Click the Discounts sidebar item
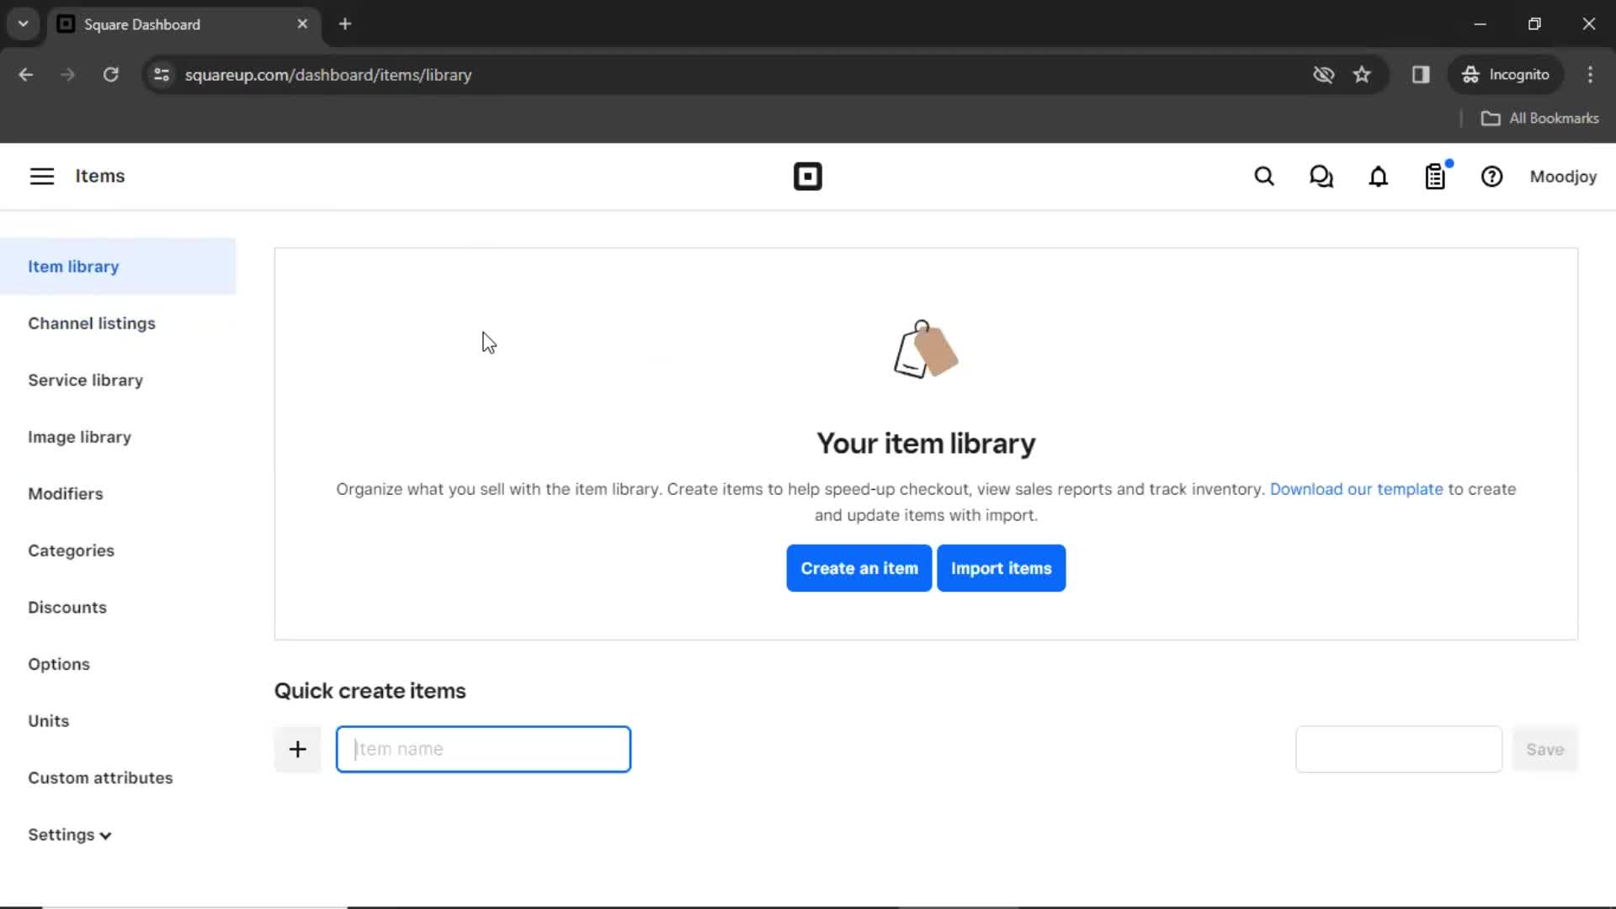 click(x=66, y=607)
